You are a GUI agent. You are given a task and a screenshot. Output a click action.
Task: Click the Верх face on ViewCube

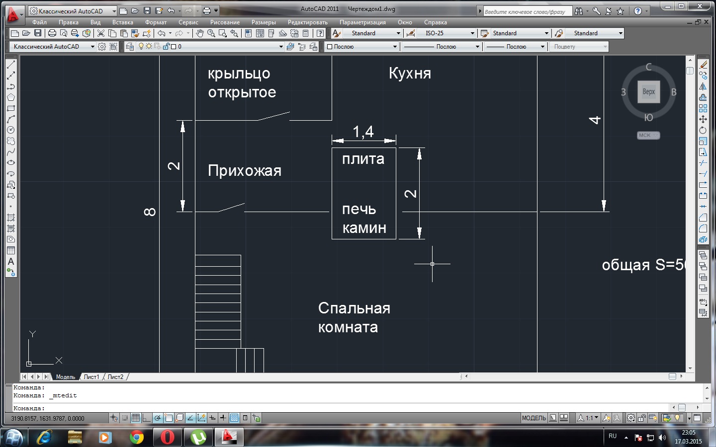click(x=648, y=92)
